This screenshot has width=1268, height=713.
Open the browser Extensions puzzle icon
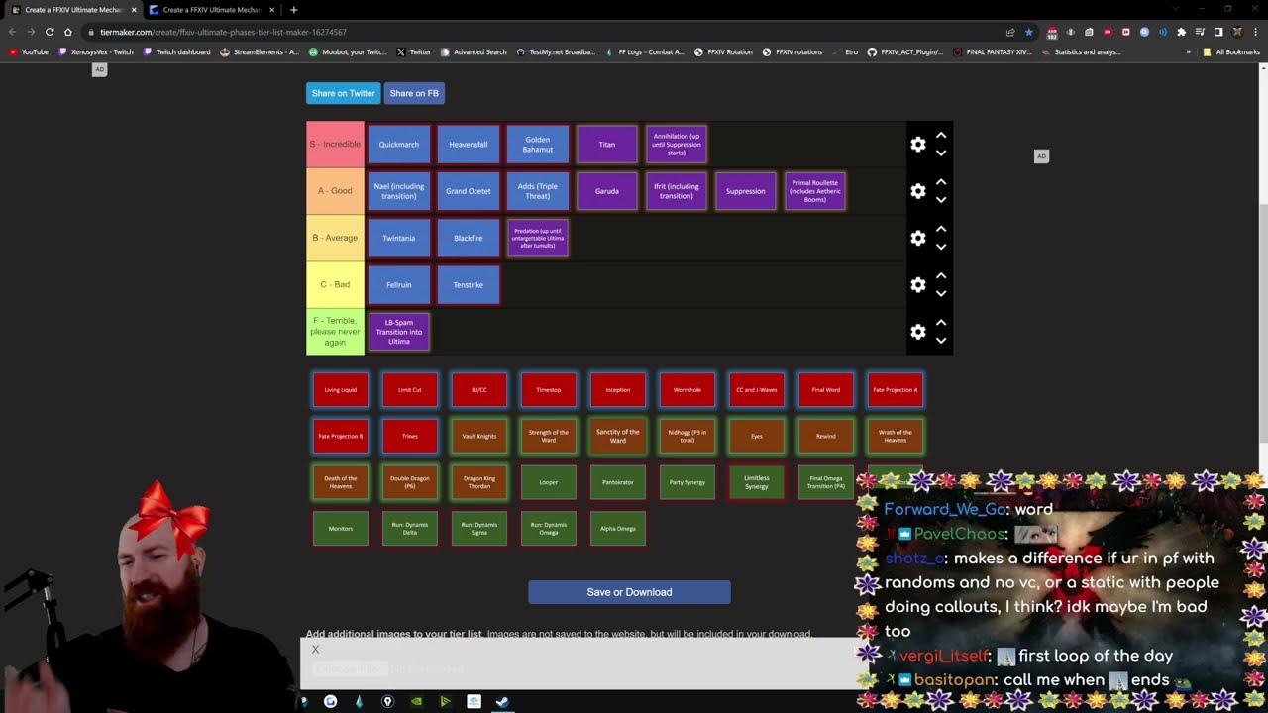tap(1181, 32)
